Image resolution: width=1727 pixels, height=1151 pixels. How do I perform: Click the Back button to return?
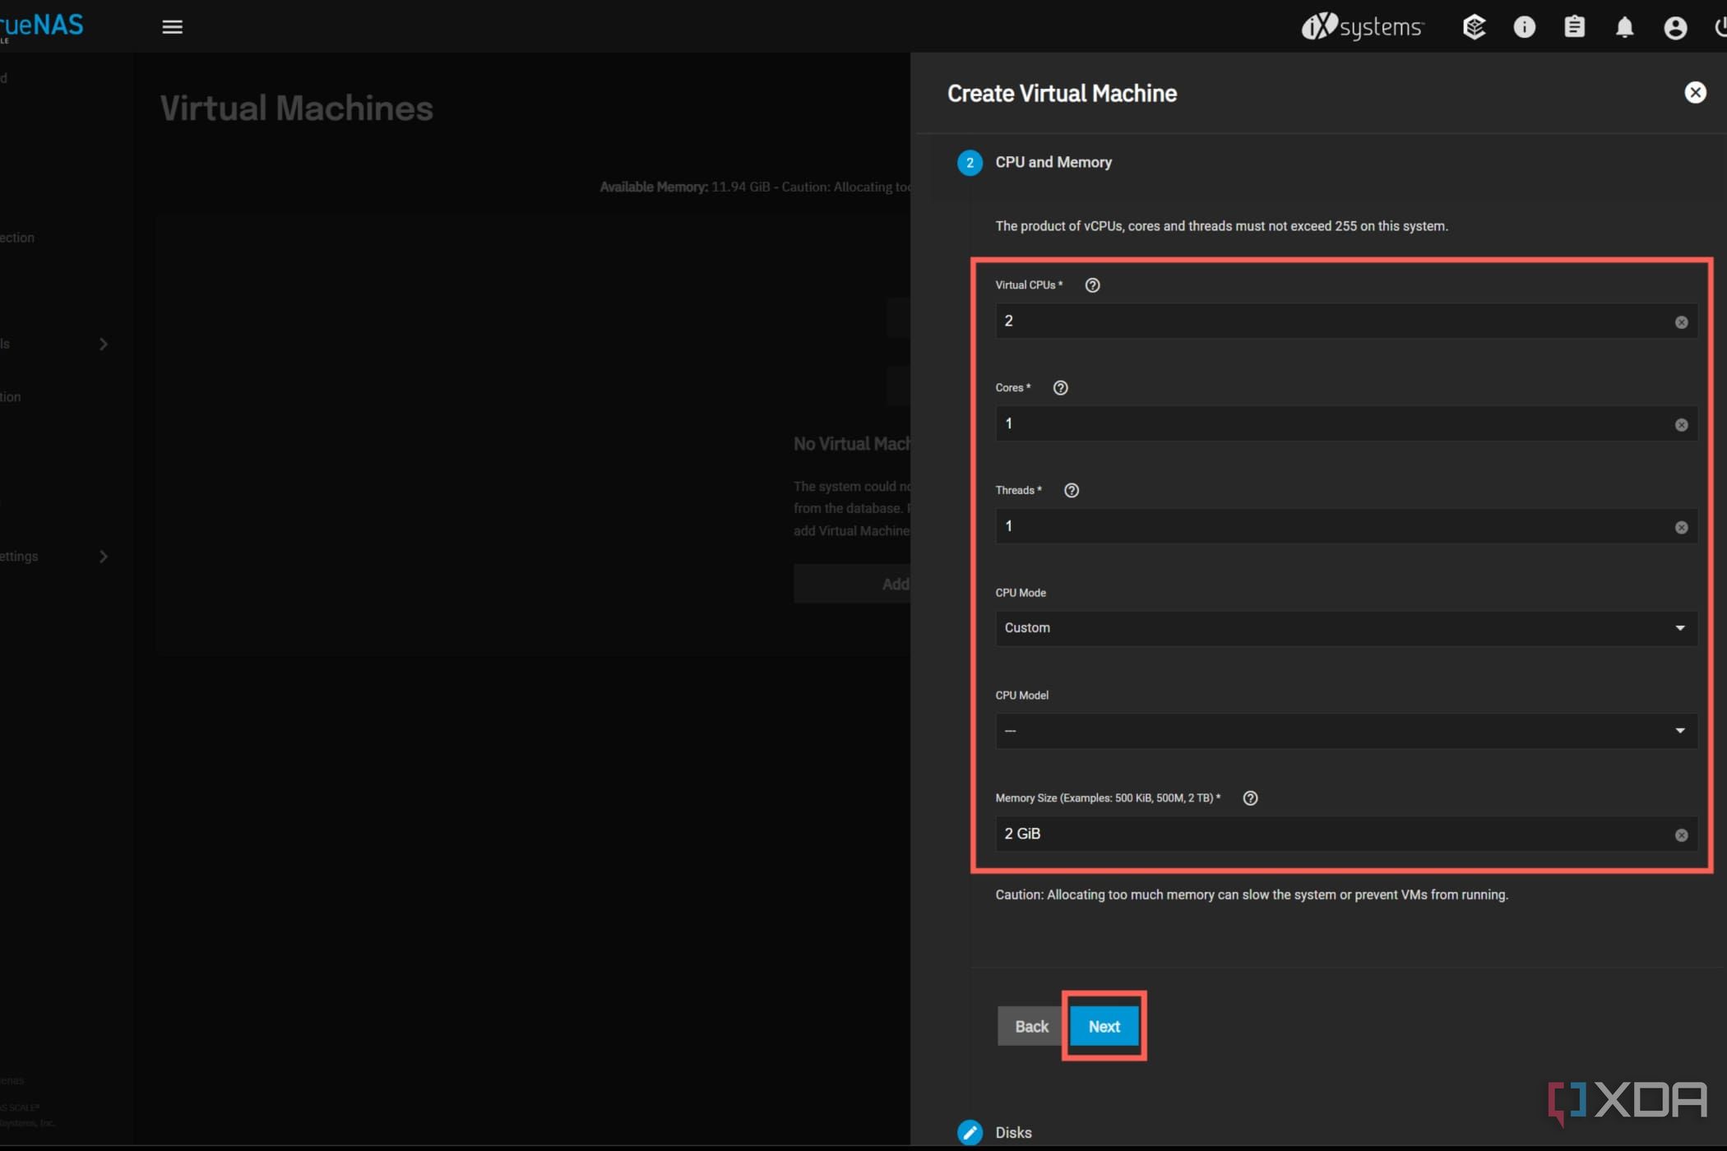1032,1025
